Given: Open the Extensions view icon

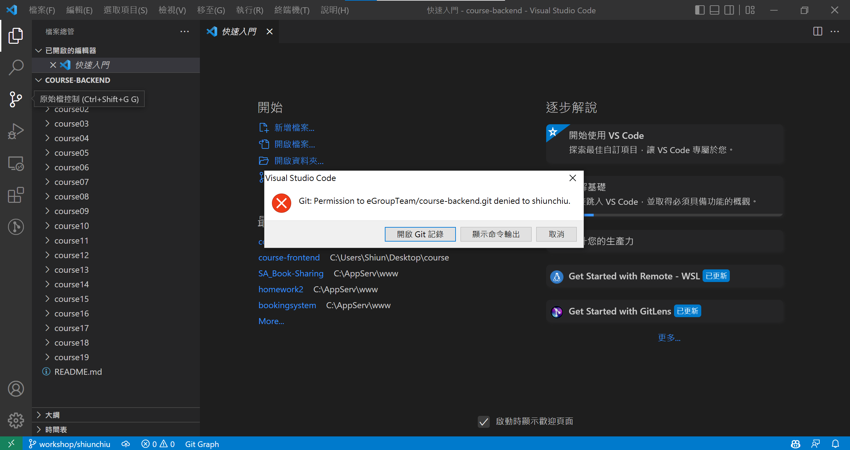Looking at the screenshot, I should pos(16,195).
